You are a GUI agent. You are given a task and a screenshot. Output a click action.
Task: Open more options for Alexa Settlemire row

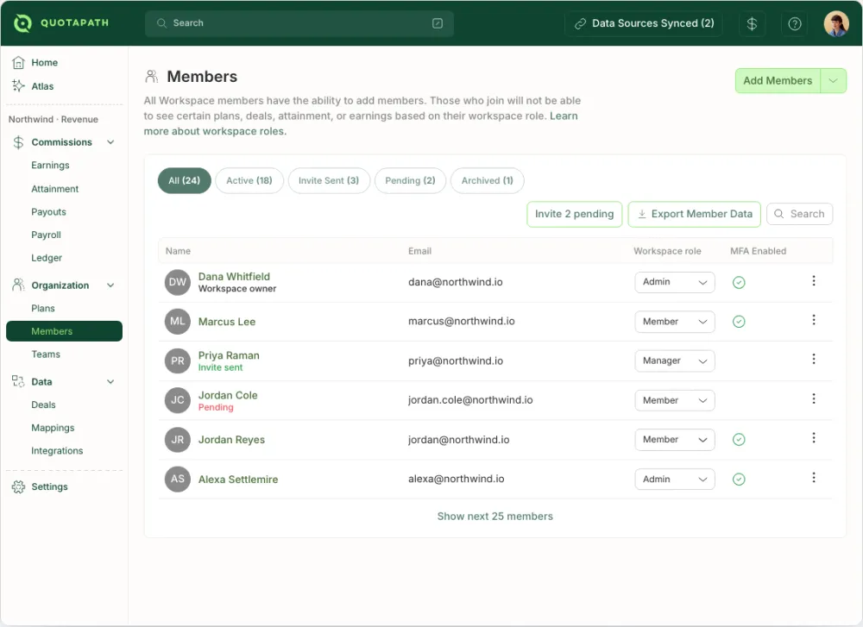click(814, 478)
